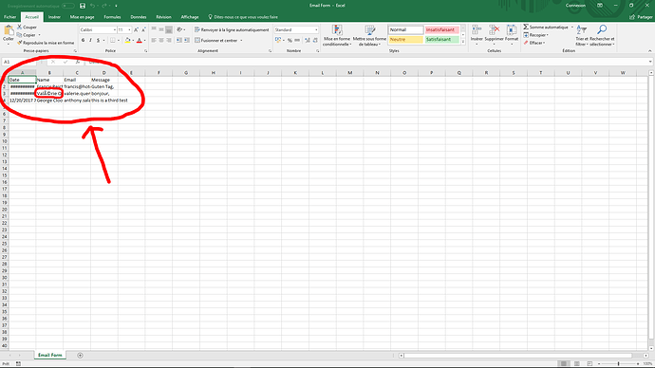Apply the Neutre cell style

point(405,40)
